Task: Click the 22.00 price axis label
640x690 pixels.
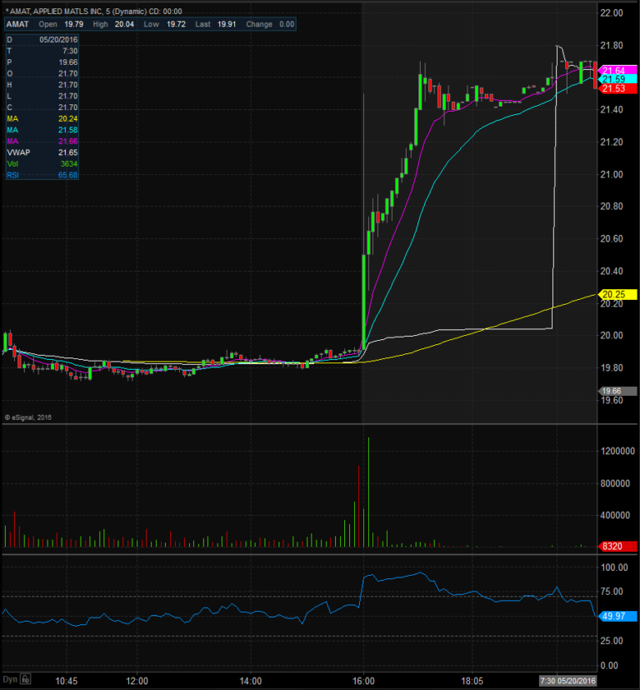Action: (612, 13)
